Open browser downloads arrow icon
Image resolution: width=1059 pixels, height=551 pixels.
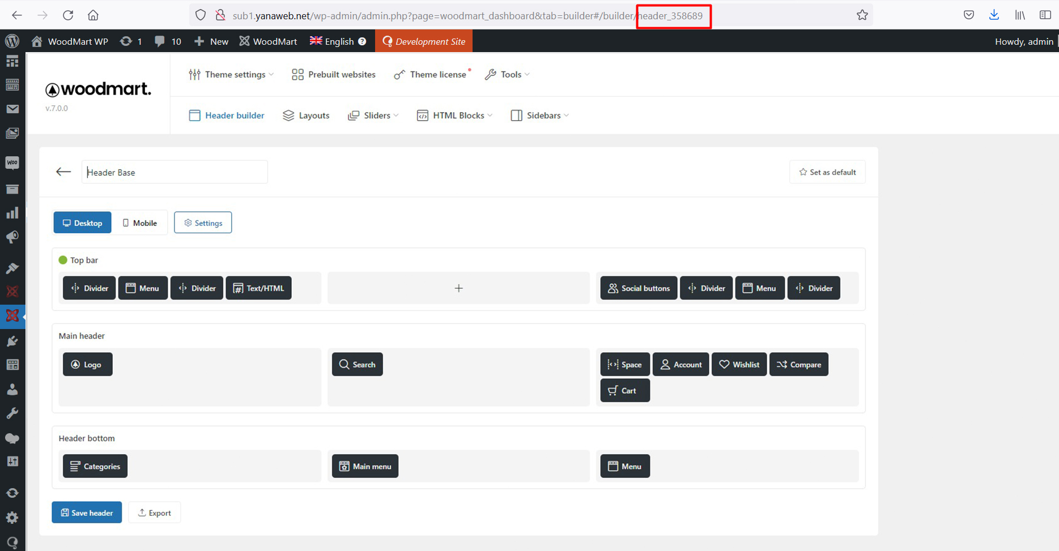click(994, 15)
